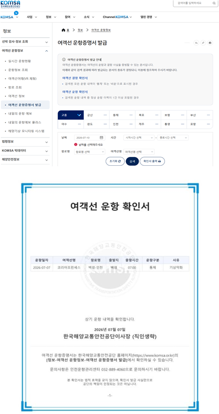Expand the 법령정보 sidebar section
This screenshot has height=414, width=219.
[25, 142]
